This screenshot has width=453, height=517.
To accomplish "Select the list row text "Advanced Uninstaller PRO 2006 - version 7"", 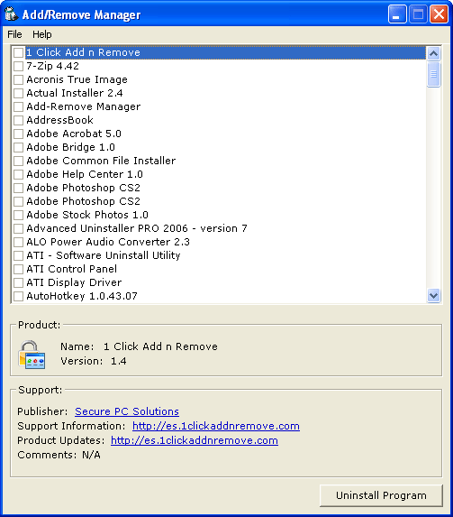I will [x=137, y=228].
